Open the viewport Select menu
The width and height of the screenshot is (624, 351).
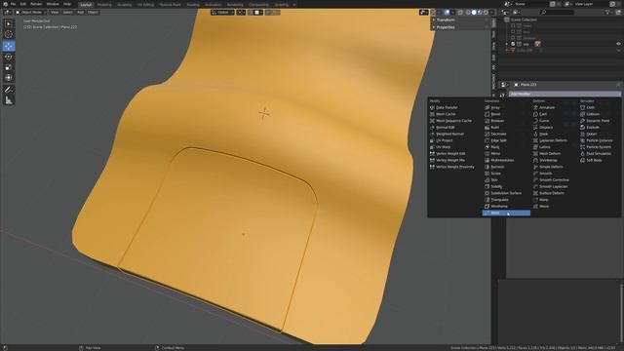(x=67, y=13)
